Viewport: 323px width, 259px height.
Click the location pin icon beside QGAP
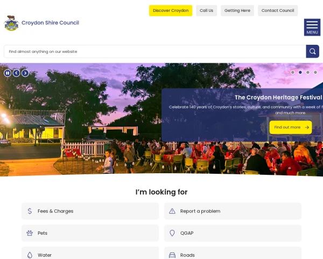[x=172, y=233]
